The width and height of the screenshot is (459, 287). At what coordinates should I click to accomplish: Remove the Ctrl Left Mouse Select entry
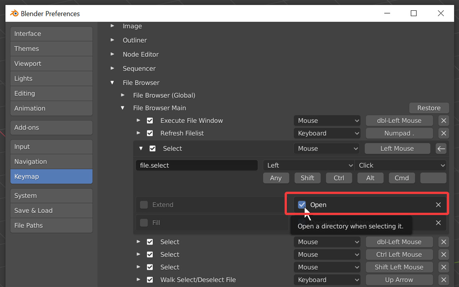pos(443,254)
